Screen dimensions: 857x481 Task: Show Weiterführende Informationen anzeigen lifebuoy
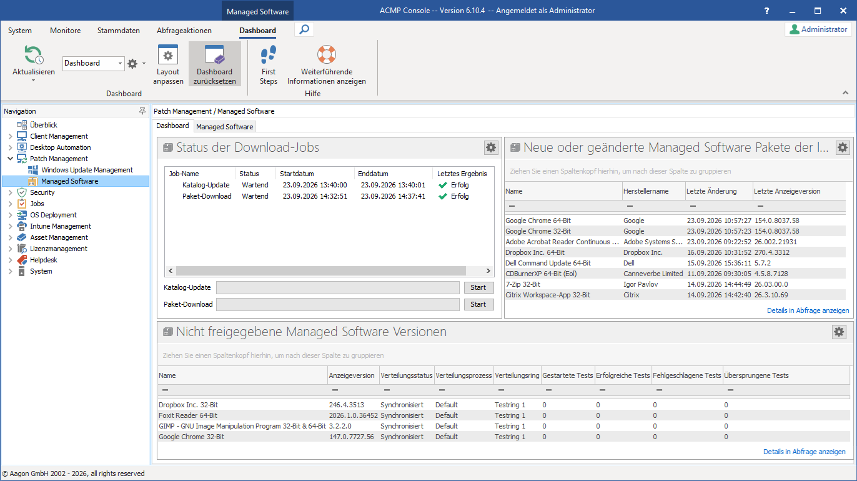tap(327, 55)
